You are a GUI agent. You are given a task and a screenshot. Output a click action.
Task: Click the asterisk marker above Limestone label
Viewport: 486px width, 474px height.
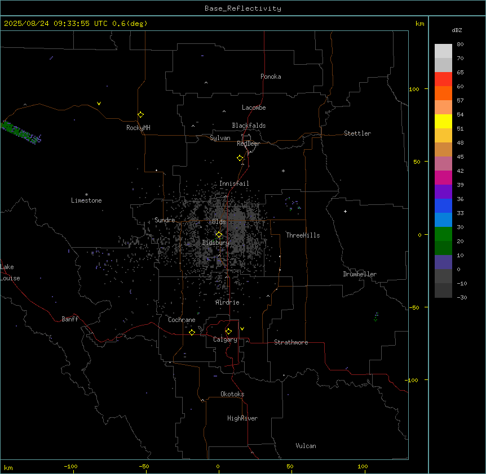pyautogui.click(x=86, y=195)
